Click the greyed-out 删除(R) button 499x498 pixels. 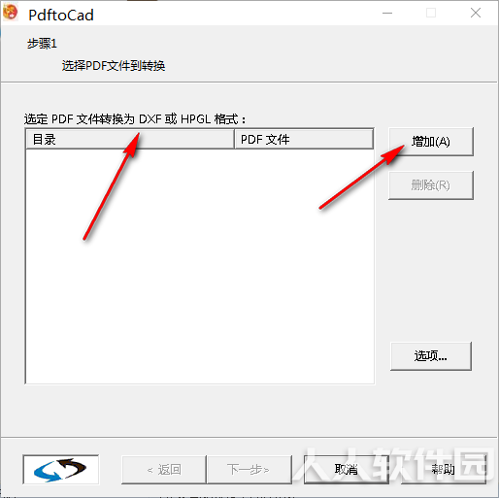[431, 185]
